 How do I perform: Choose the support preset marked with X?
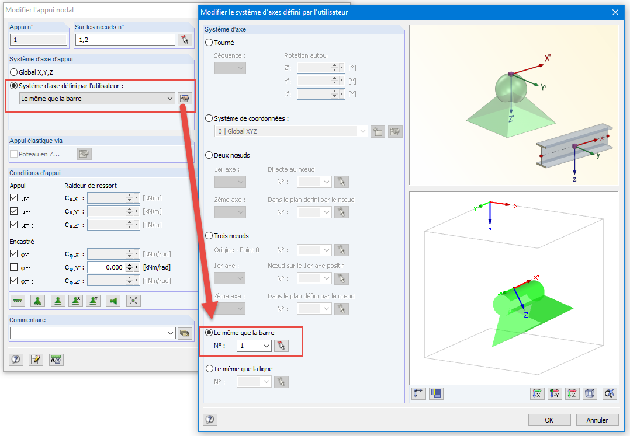75,301
